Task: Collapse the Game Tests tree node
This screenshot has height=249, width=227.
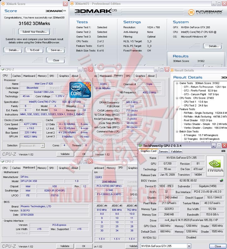Action: (x=177, y=83)
